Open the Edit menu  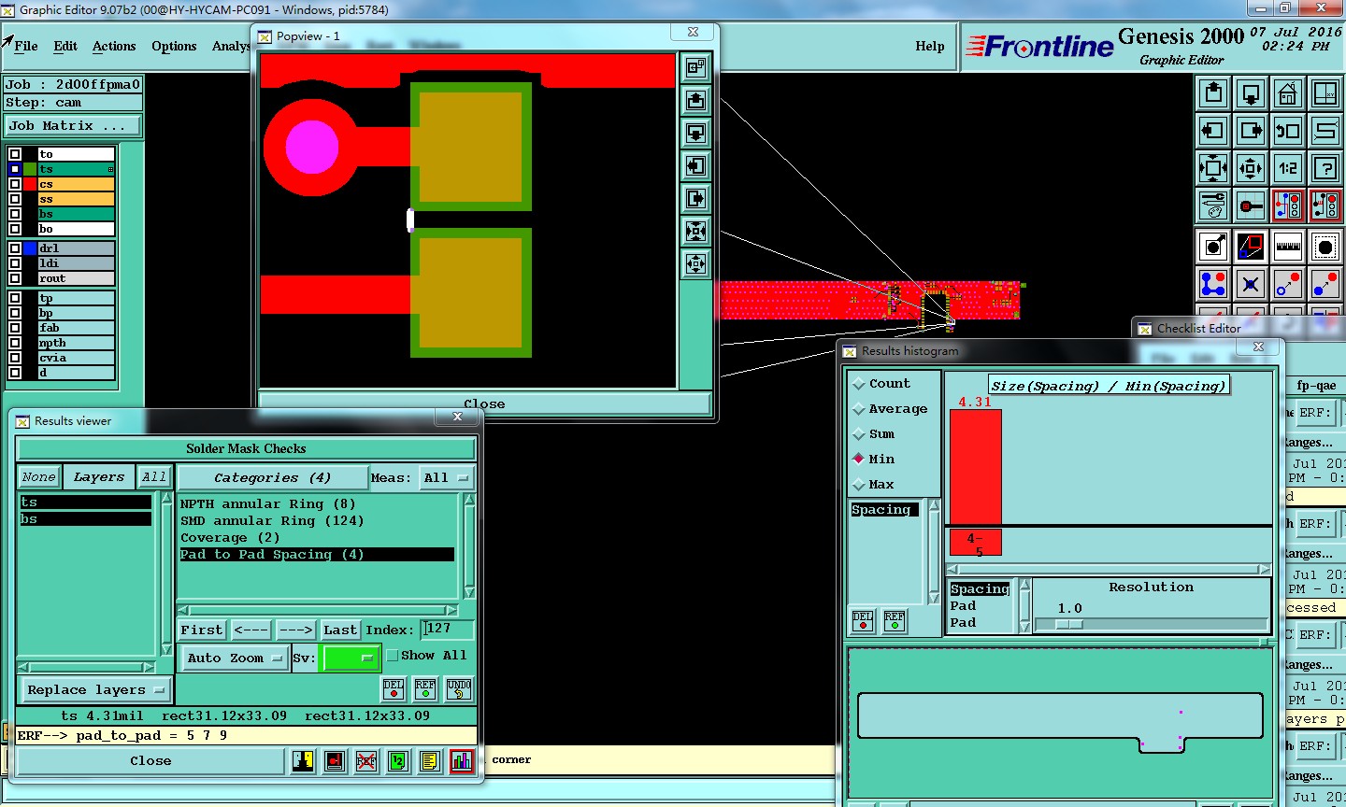click(65, 46)
